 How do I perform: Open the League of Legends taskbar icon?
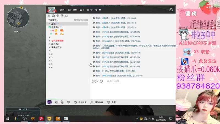click(16, 119)
